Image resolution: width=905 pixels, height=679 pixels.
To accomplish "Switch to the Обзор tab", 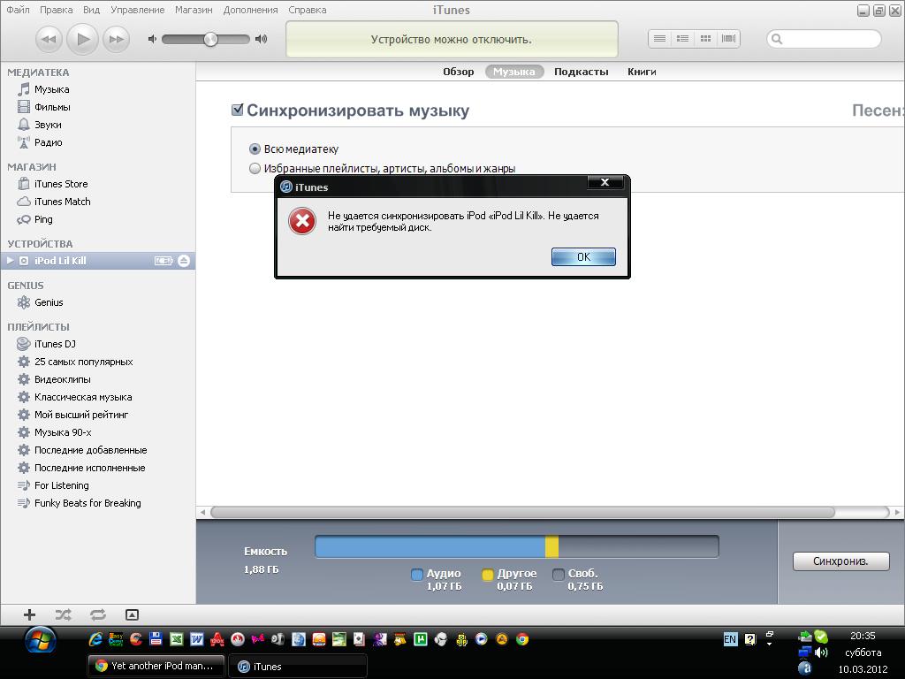I will click(459, 72).
